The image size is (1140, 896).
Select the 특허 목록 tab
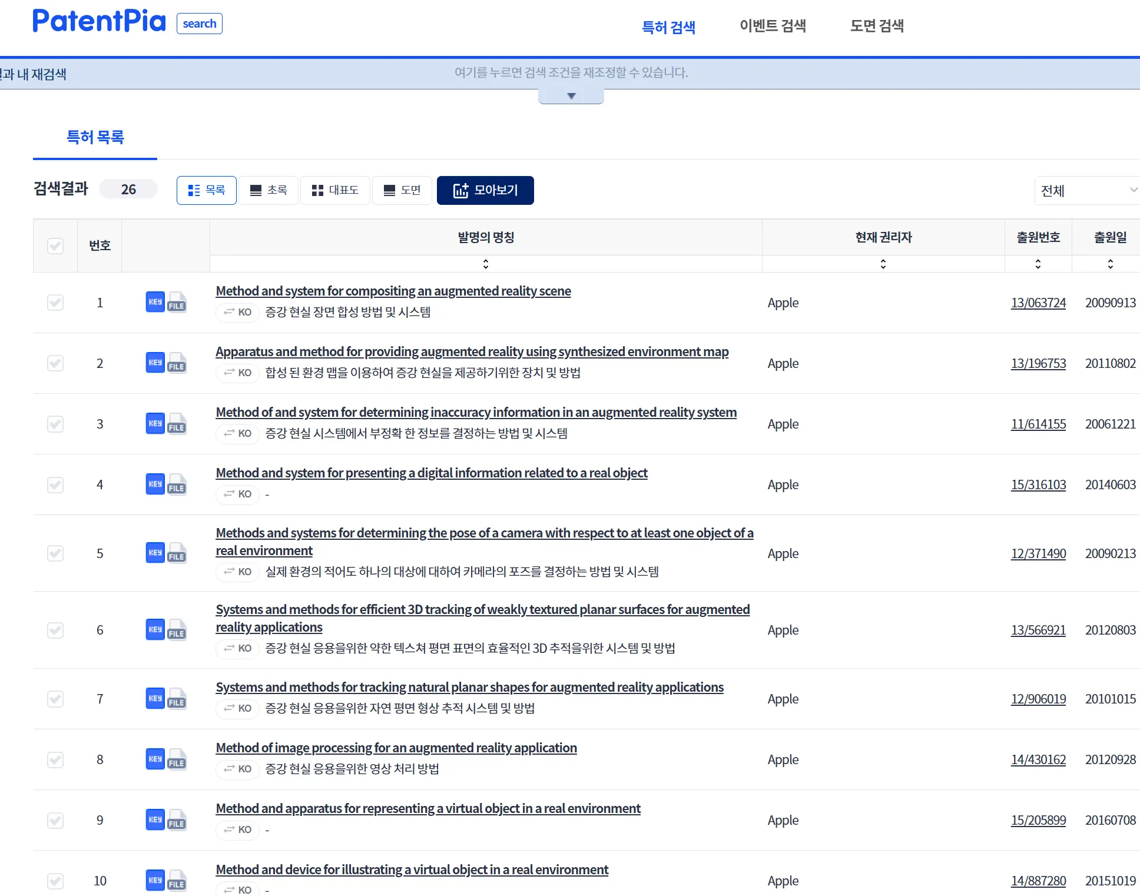point(95,137)
